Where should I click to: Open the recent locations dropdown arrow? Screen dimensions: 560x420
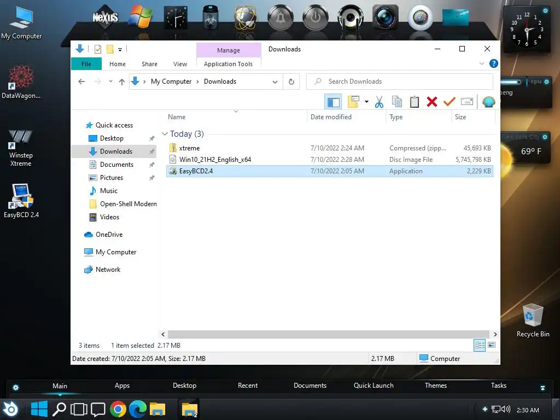tap(110, 81)
